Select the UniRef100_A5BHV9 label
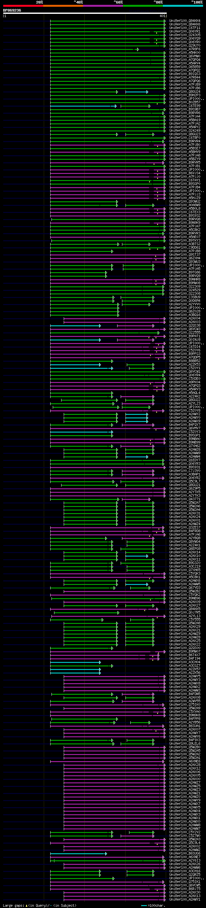Viewport: 206px width, 908px height. coord(185,152)
